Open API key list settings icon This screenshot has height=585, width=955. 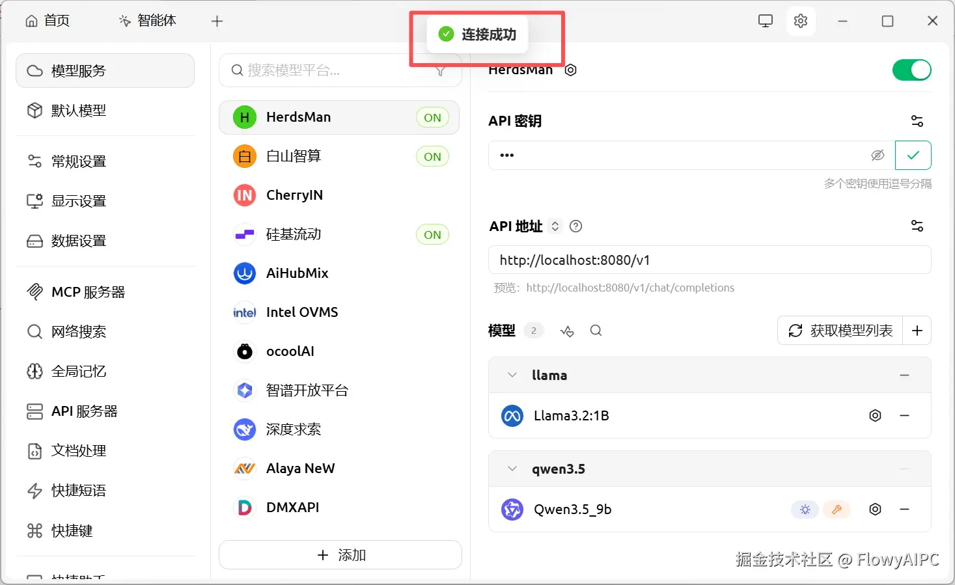coord(917,121)
